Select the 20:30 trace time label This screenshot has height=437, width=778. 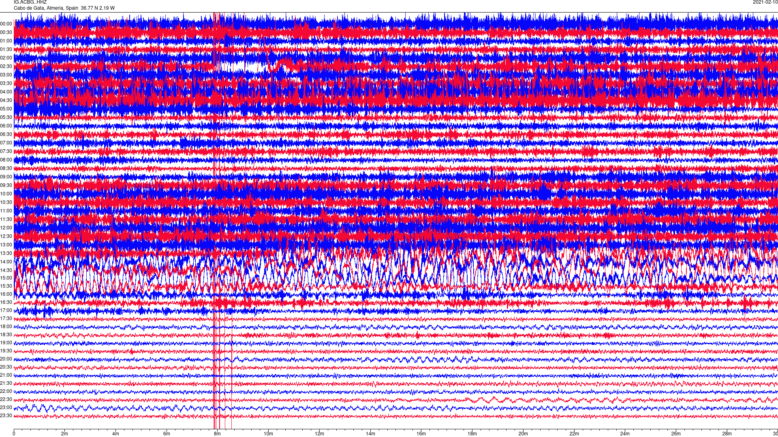point(6,367)
